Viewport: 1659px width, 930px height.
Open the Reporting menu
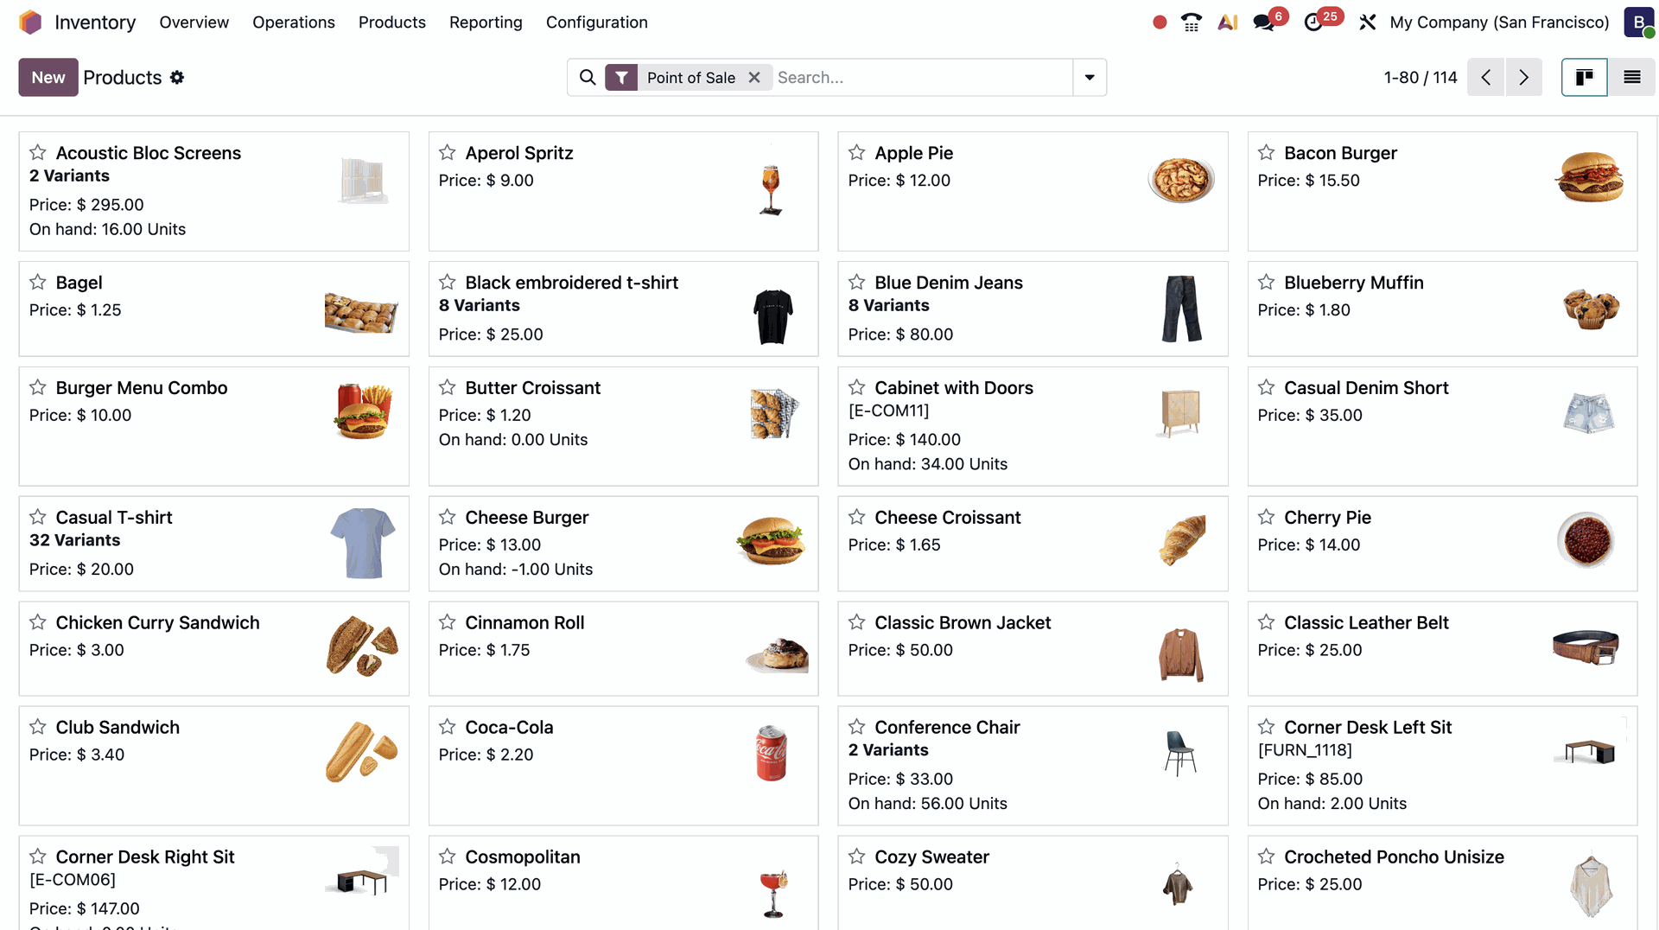tap(486, 22)
